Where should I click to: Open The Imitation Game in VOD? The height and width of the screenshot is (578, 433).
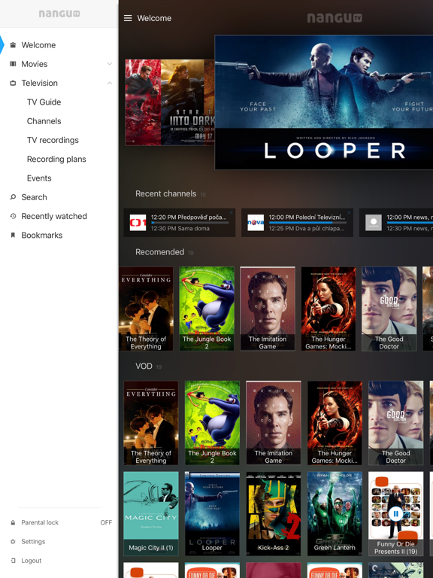(x=273, y=423)
